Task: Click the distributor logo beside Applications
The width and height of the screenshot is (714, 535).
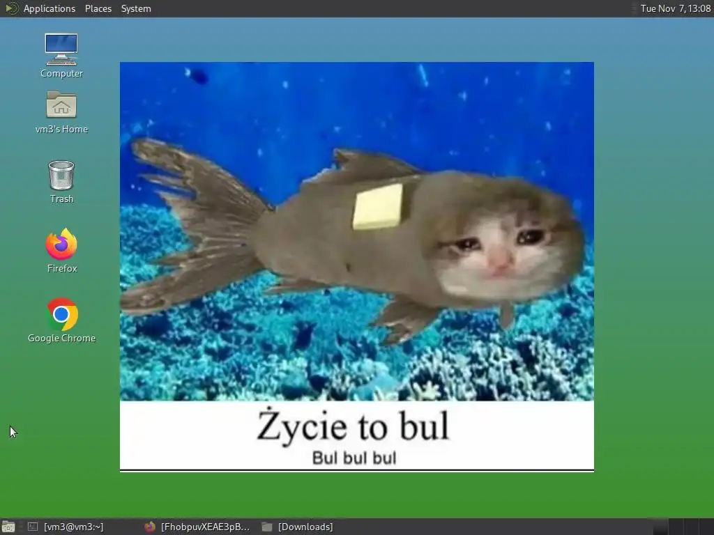Action: [x=11, y=8]
